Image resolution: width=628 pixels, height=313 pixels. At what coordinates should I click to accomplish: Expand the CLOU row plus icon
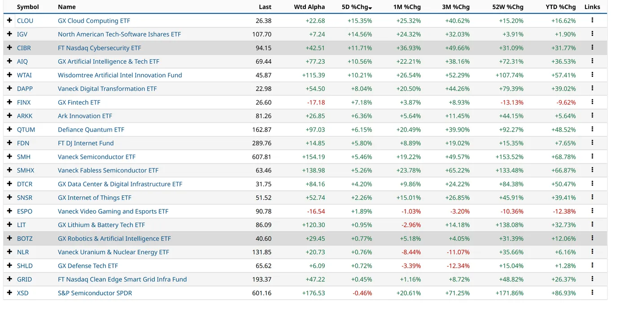tap(9, 21)
